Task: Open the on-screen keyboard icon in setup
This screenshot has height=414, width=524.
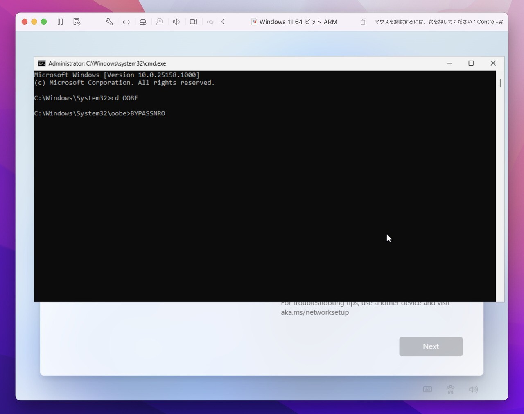Action: [427, 389]
